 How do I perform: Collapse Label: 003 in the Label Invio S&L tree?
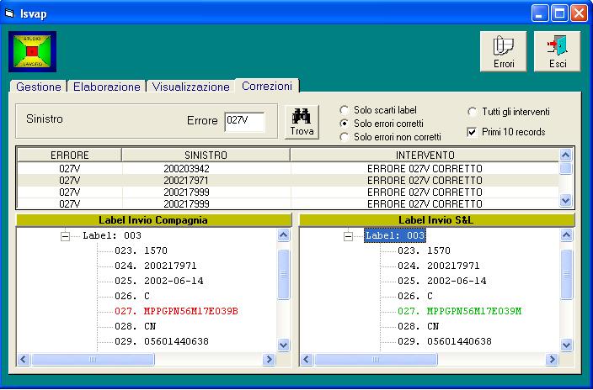pyautogui.click(x=349, y=236)
